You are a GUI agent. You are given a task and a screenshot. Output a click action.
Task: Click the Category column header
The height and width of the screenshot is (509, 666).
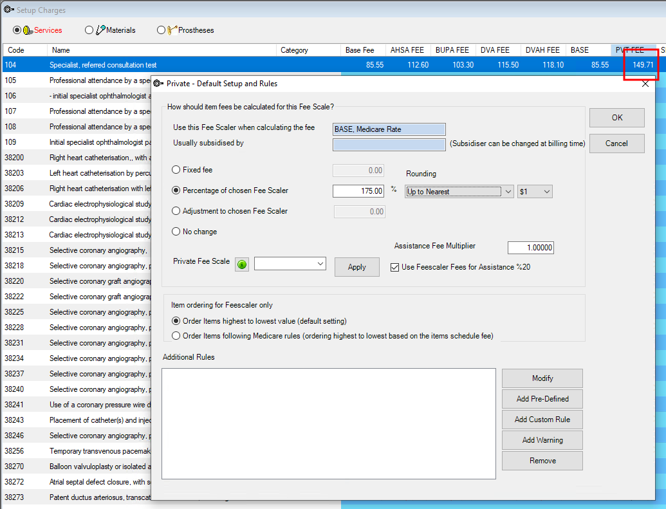point(308,50)
